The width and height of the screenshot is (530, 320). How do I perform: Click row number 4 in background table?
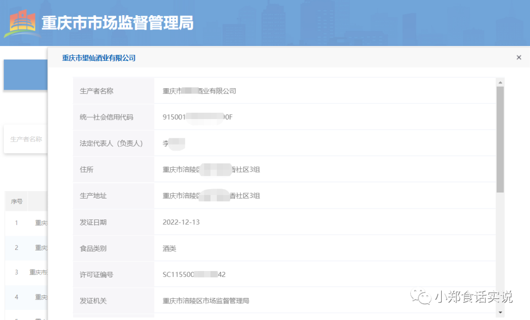point(16,297)
